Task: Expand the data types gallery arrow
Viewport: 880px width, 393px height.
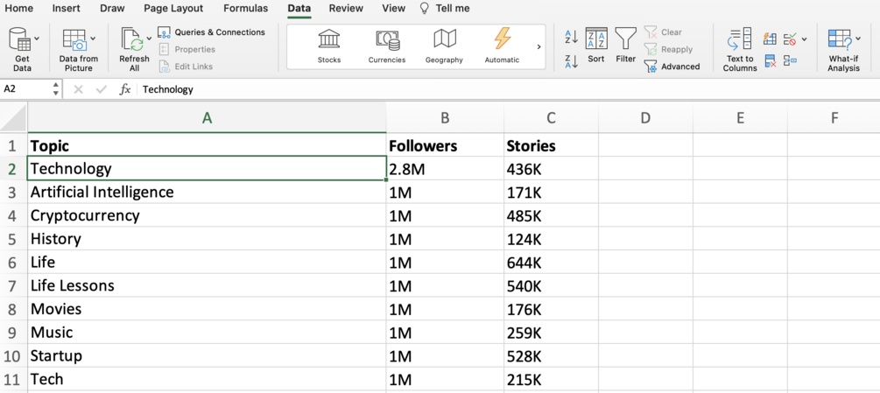Action: [539, 47]
